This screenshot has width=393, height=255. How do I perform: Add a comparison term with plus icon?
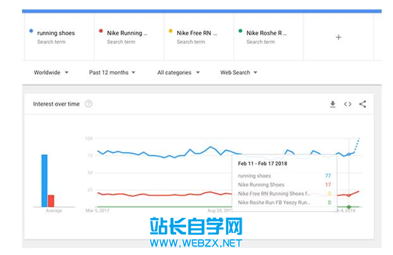[338, 37]
